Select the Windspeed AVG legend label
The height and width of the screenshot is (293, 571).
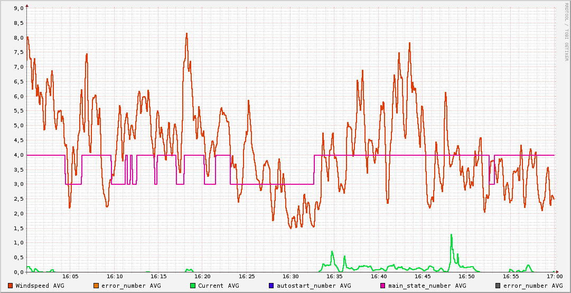click(x=40, y=286)
